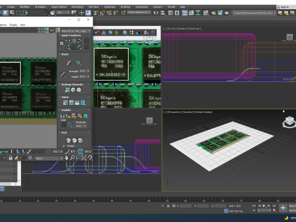The image size is (296, 222).
Task: Open the Rendered Frame Window icon
Action: click(220, 13)
